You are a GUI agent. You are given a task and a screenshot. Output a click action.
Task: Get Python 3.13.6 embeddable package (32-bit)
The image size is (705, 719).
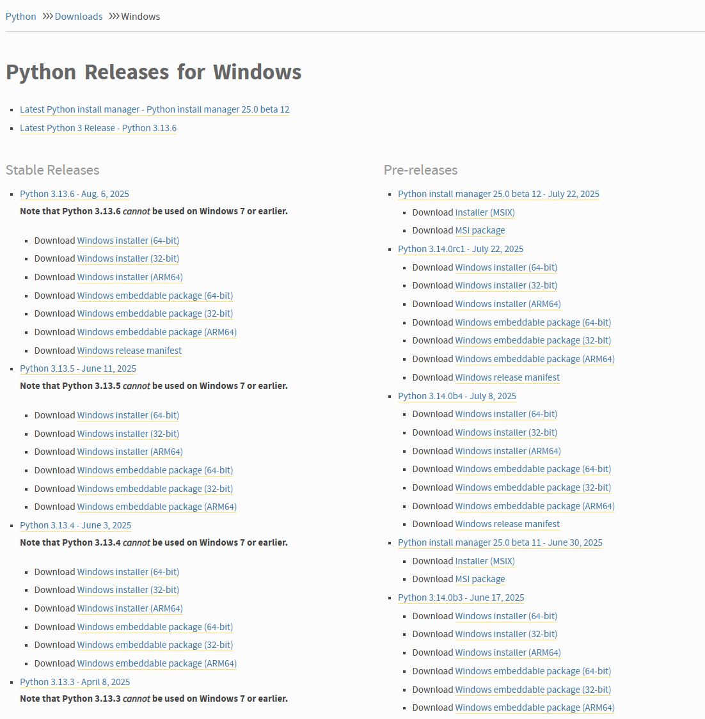pos(155,313)
